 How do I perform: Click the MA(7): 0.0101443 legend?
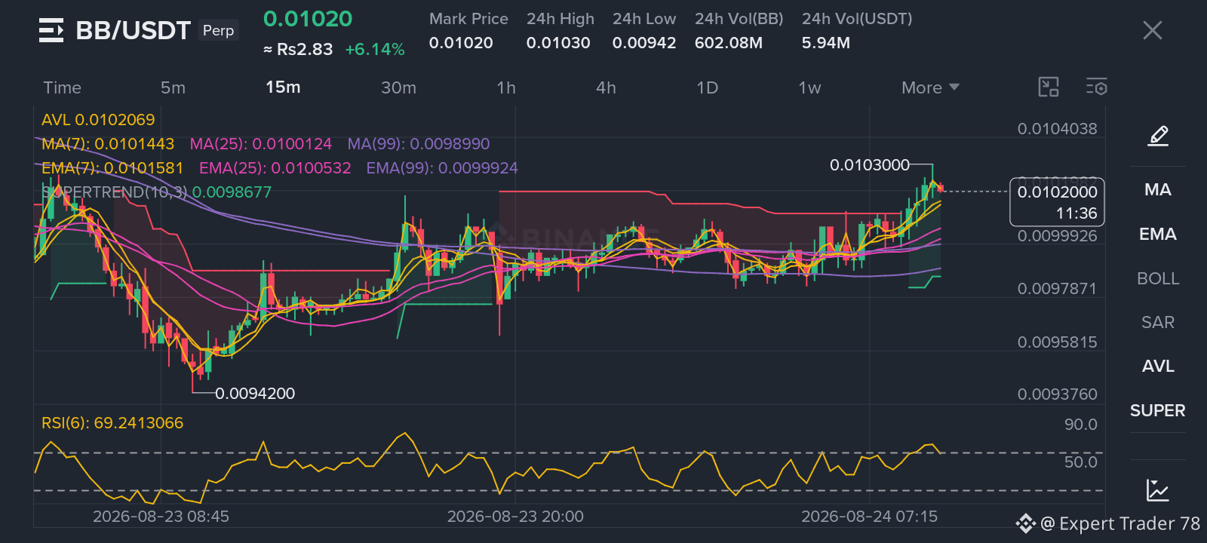[108, 144]
